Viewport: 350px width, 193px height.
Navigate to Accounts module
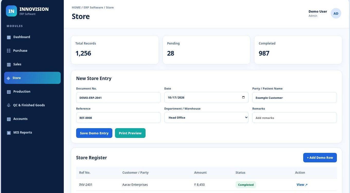click(32, 119)
